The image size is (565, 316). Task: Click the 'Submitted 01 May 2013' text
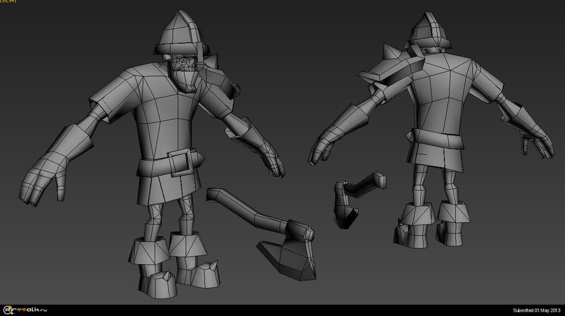536,310
